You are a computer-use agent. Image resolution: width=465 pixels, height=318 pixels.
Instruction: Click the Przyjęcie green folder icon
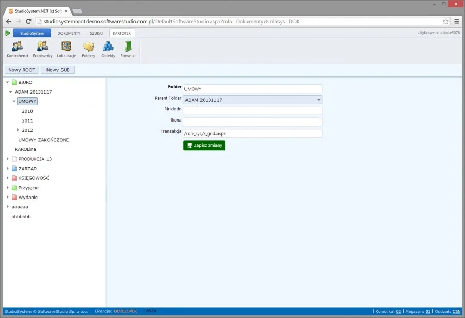coord(14,188)
